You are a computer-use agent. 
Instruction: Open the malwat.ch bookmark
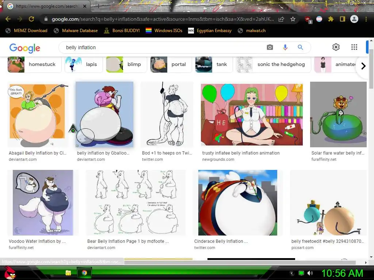(252, 31)
